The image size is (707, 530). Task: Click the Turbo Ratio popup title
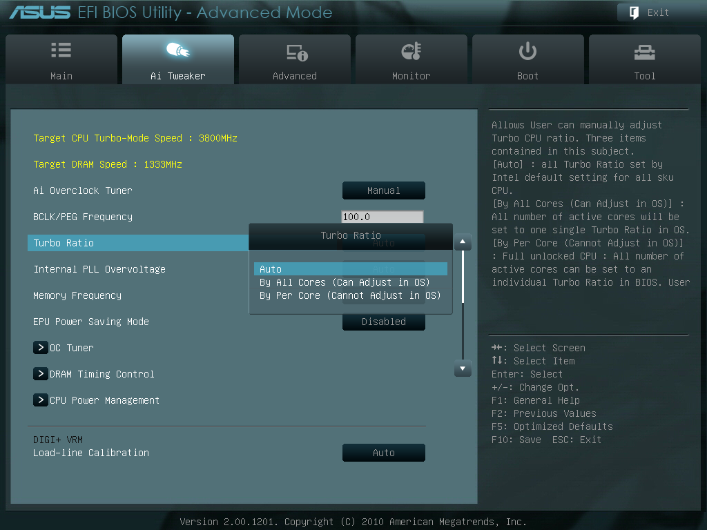coord(351,235)
